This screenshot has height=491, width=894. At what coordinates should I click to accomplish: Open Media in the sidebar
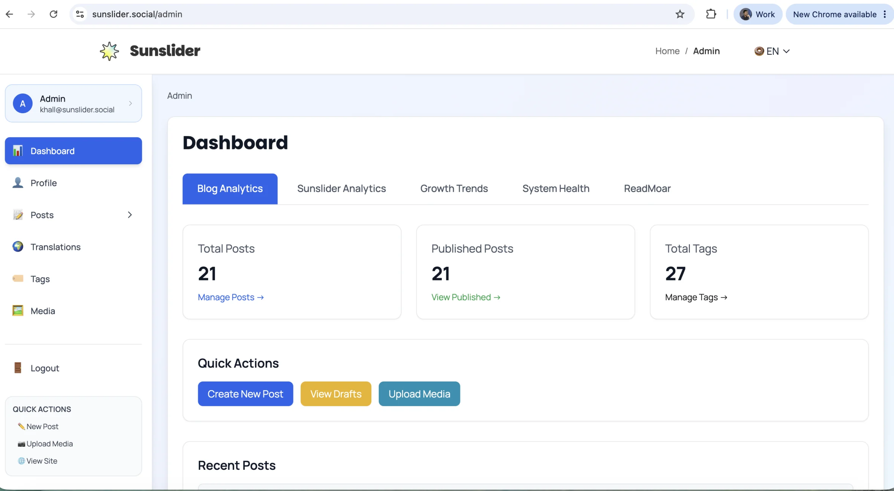(x=73, y=311)
